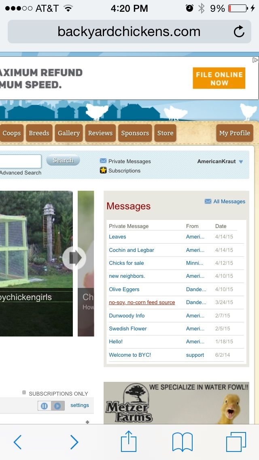Screen dimensions: 259x460
Task: Go forward with Safari forward arrow
Action: coord(74,442)
